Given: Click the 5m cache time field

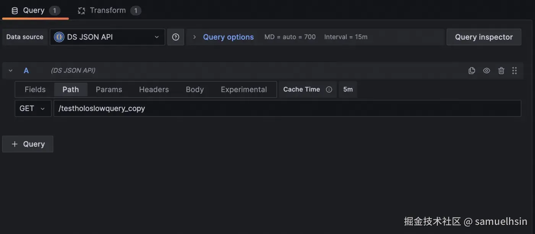Looking at the screenshot, I should tap(348, 90).
